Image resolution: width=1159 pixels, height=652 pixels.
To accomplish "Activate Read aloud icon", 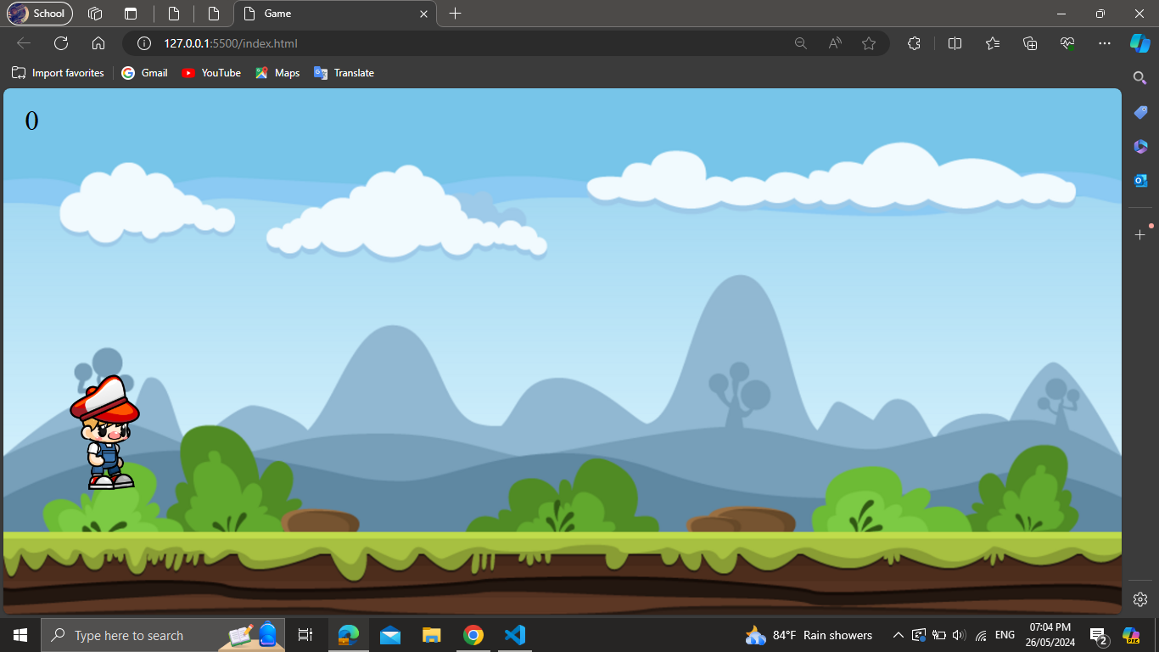I will coord(835,43).
